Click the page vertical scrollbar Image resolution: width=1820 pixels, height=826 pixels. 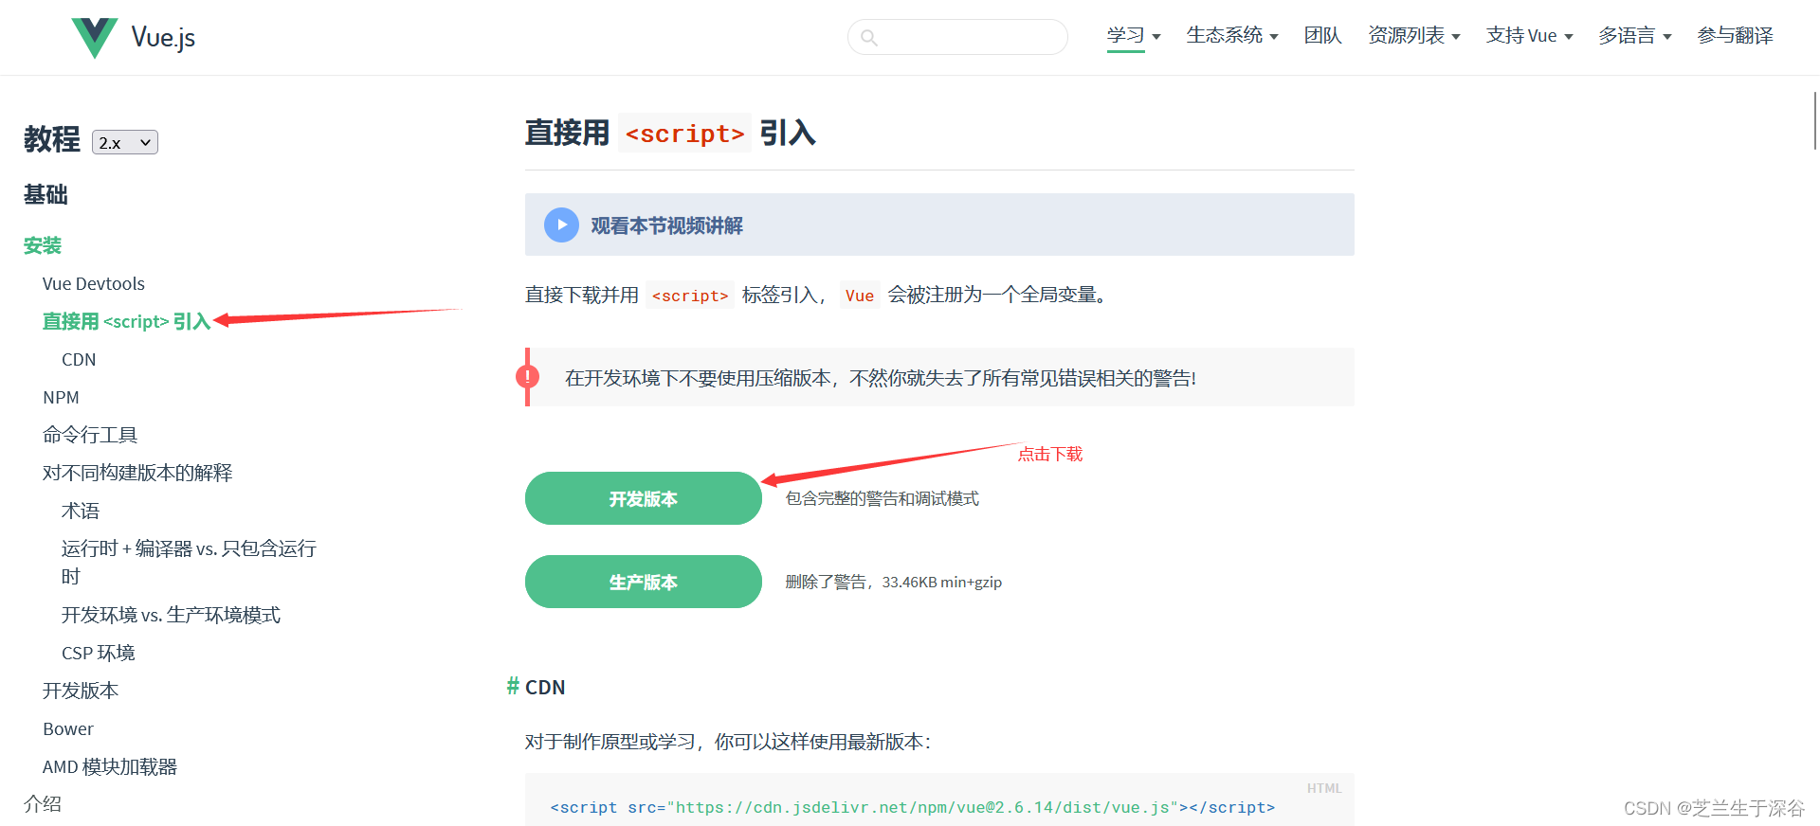tap(1814, 120)
